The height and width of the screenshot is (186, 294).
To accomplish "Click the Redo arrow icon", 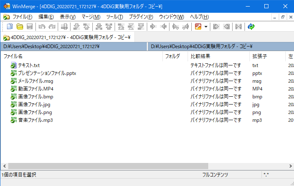I will 52,27.
